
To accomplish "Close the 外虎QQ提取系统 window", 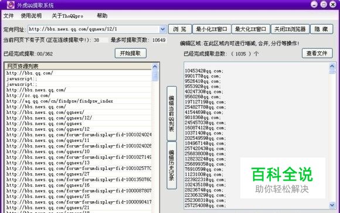I will 333,5.
